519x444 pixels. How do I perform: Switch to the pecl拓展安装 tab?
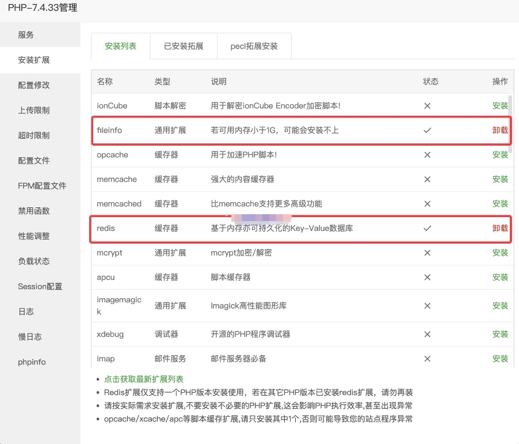coord(254,46)
